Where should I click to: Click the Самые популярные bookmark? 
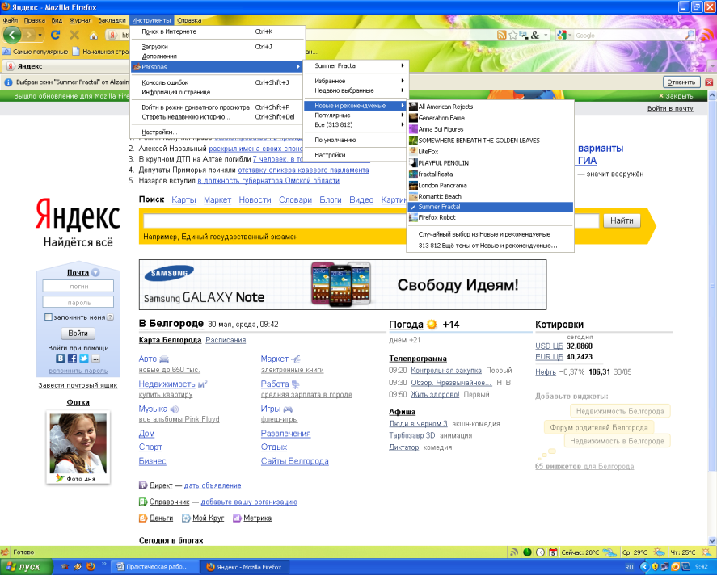click(x=36, y=52)
